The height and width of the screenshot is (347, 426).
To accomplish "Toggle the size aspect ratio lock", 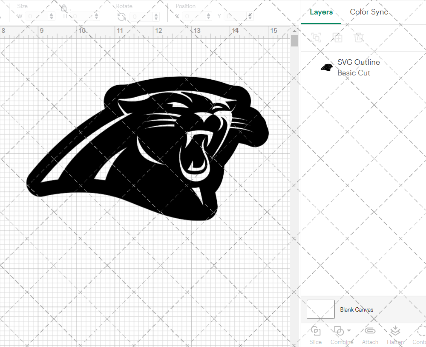I will [64, 8].
